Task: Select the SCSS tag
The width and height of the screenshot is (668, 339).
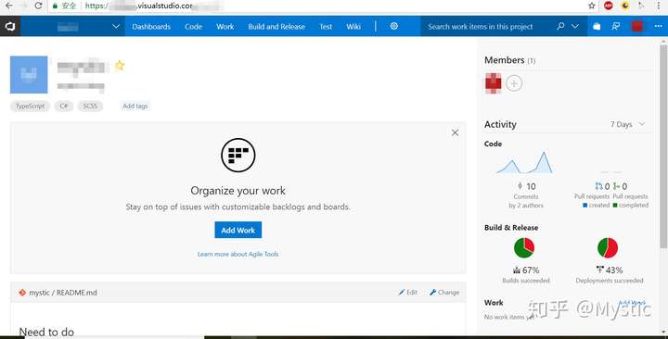Action: click(x=90, y=106)
